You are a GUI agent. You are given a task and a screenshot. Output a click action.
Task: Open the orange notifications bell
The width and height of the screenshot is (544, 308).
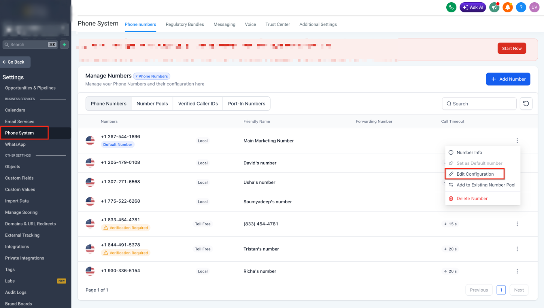508,7
